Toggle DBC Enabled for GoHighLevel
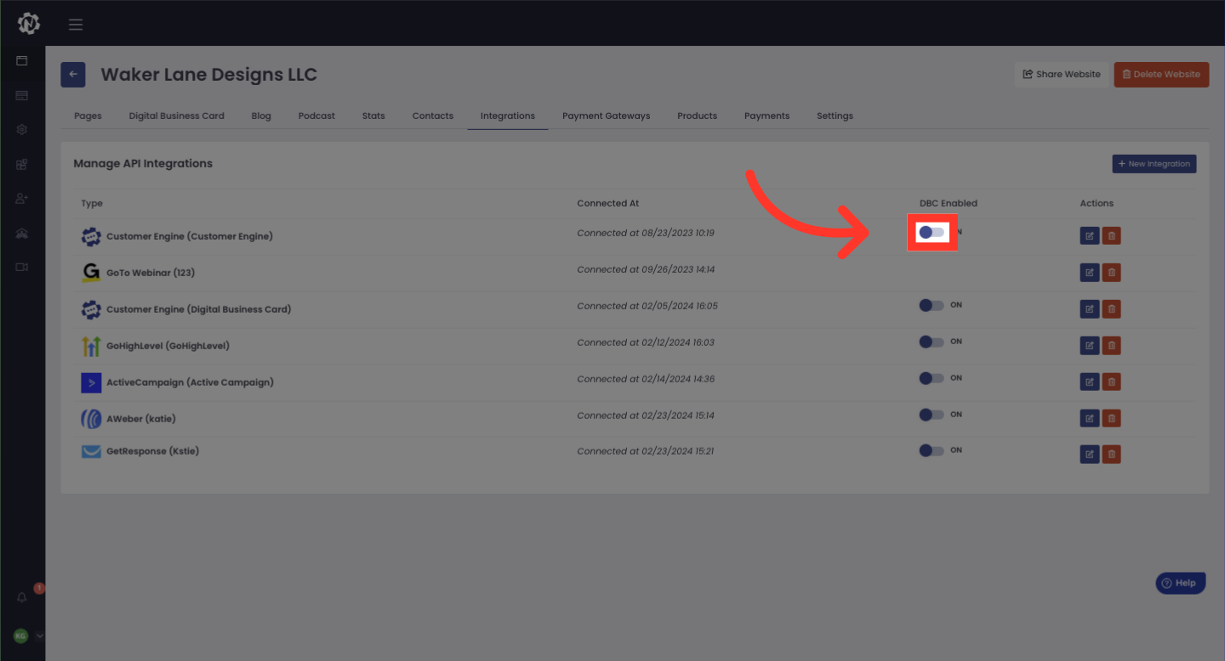Viewport: 1225px width, 661px height. 932,342
